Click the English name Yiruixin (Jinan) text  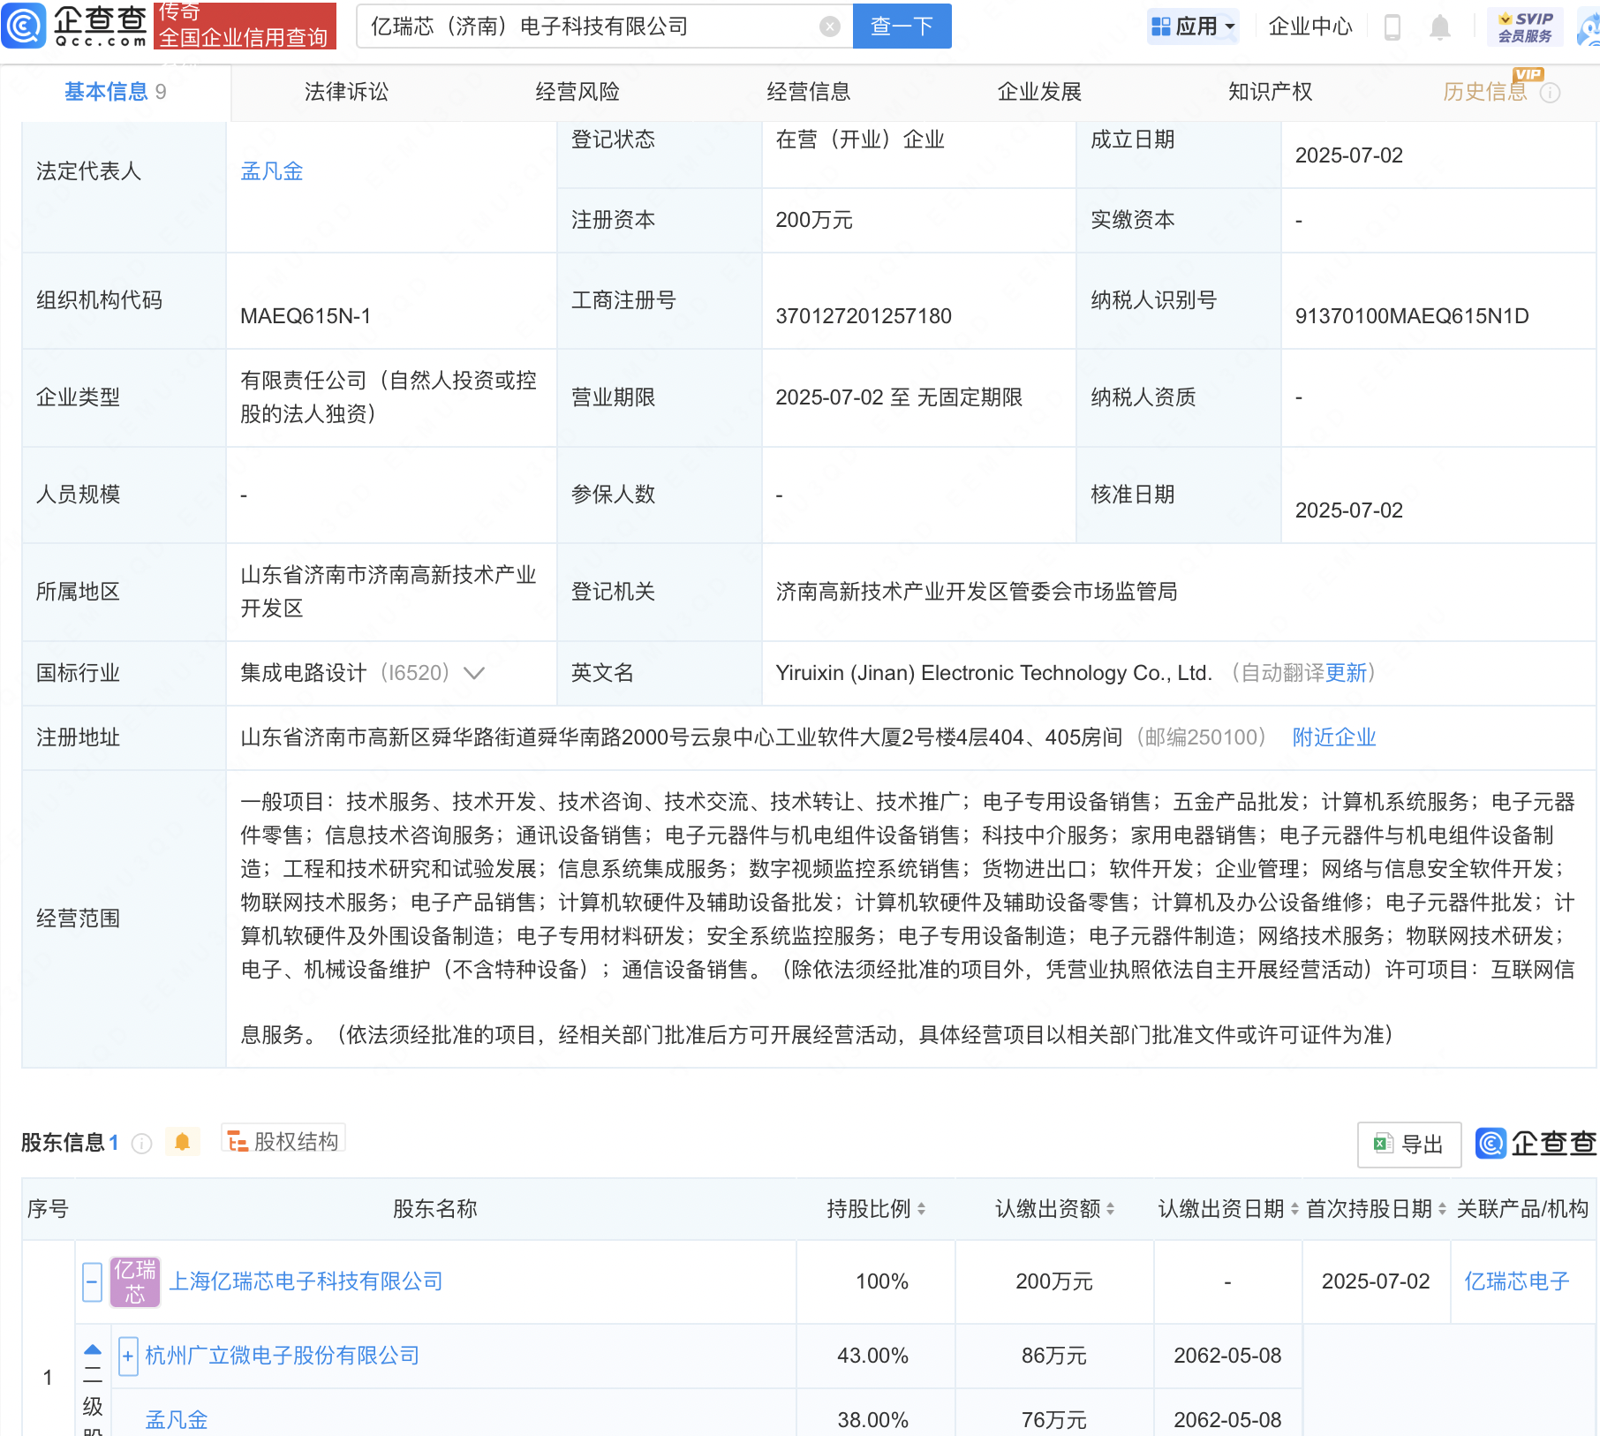(x=993, y=673)
